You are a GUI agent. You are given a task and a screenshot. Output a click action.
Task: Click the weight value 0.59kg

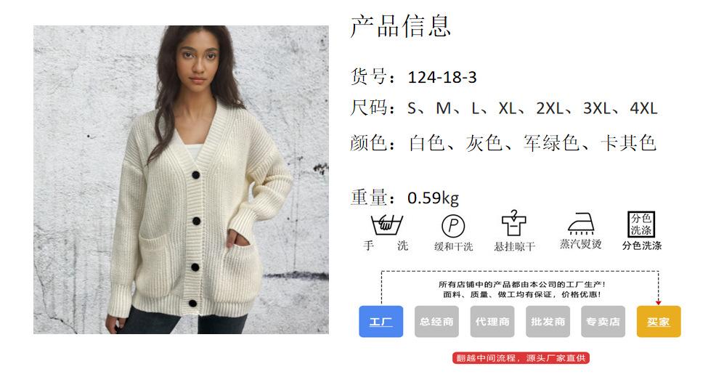click(x=433, y=198)
